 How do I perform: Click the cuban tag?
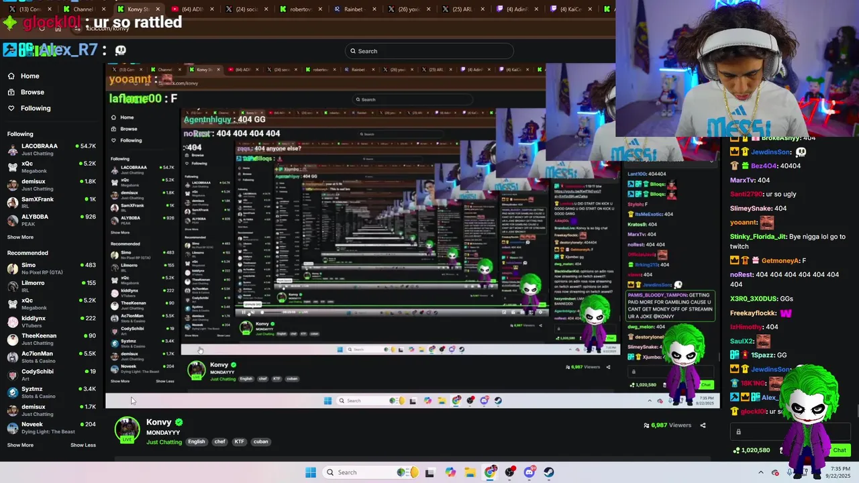[261, 441]
